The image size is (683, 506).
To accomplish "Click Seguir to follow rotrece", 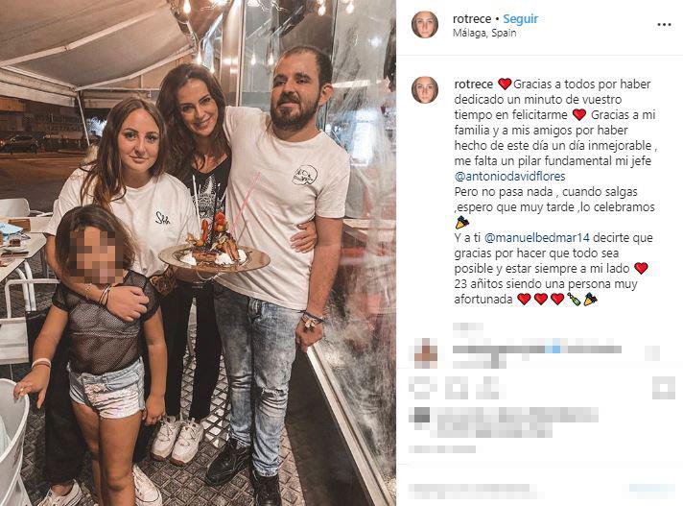I will [520, 19].
